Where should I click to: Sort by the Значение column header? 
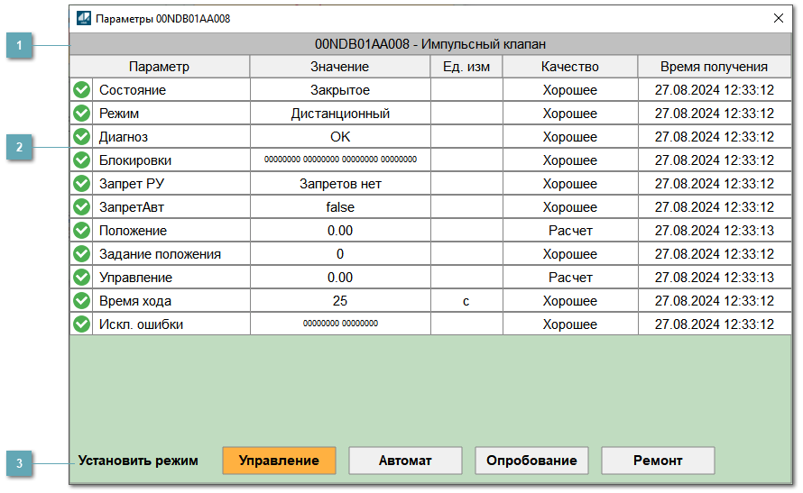[340, 67]
